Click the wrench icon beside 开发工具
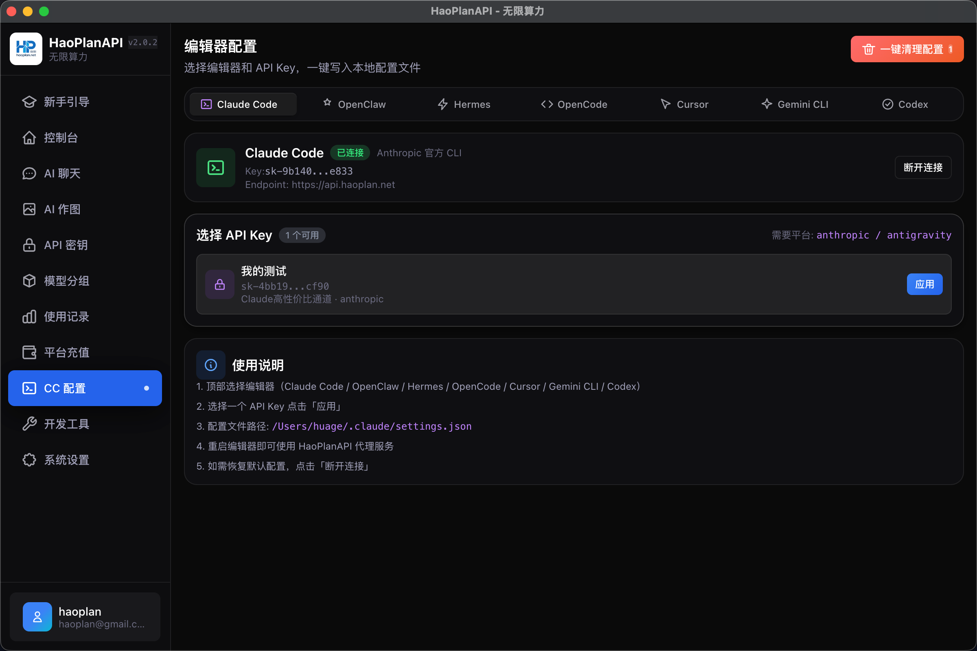Viewport: 977px width, 651px height. pos(29,424)
